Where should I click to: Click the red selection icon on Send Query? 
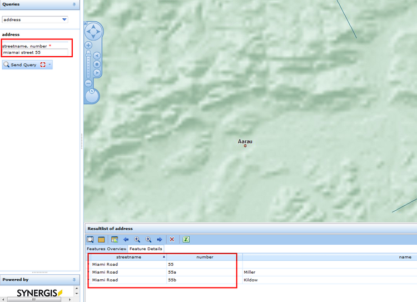click(x=43, y=65)
